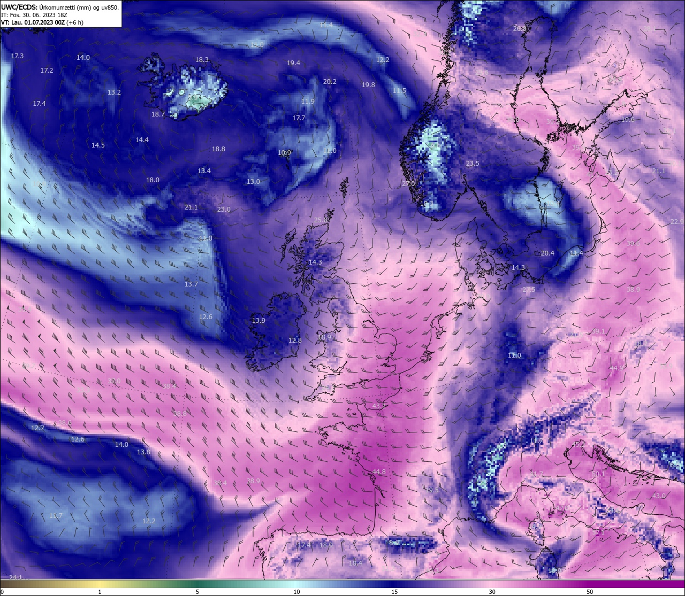Click the map value 38.8
The width and height of the screenshot is (685, 596).
(180, 414)
